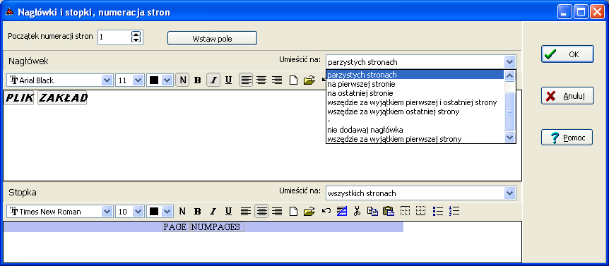
Task: Click bulleted list icon in footer toolbar
Action: [x=438, y=212]
